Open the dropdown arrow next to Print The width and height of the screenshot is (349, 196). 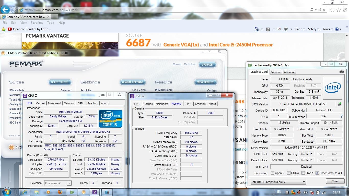[291, 29]
